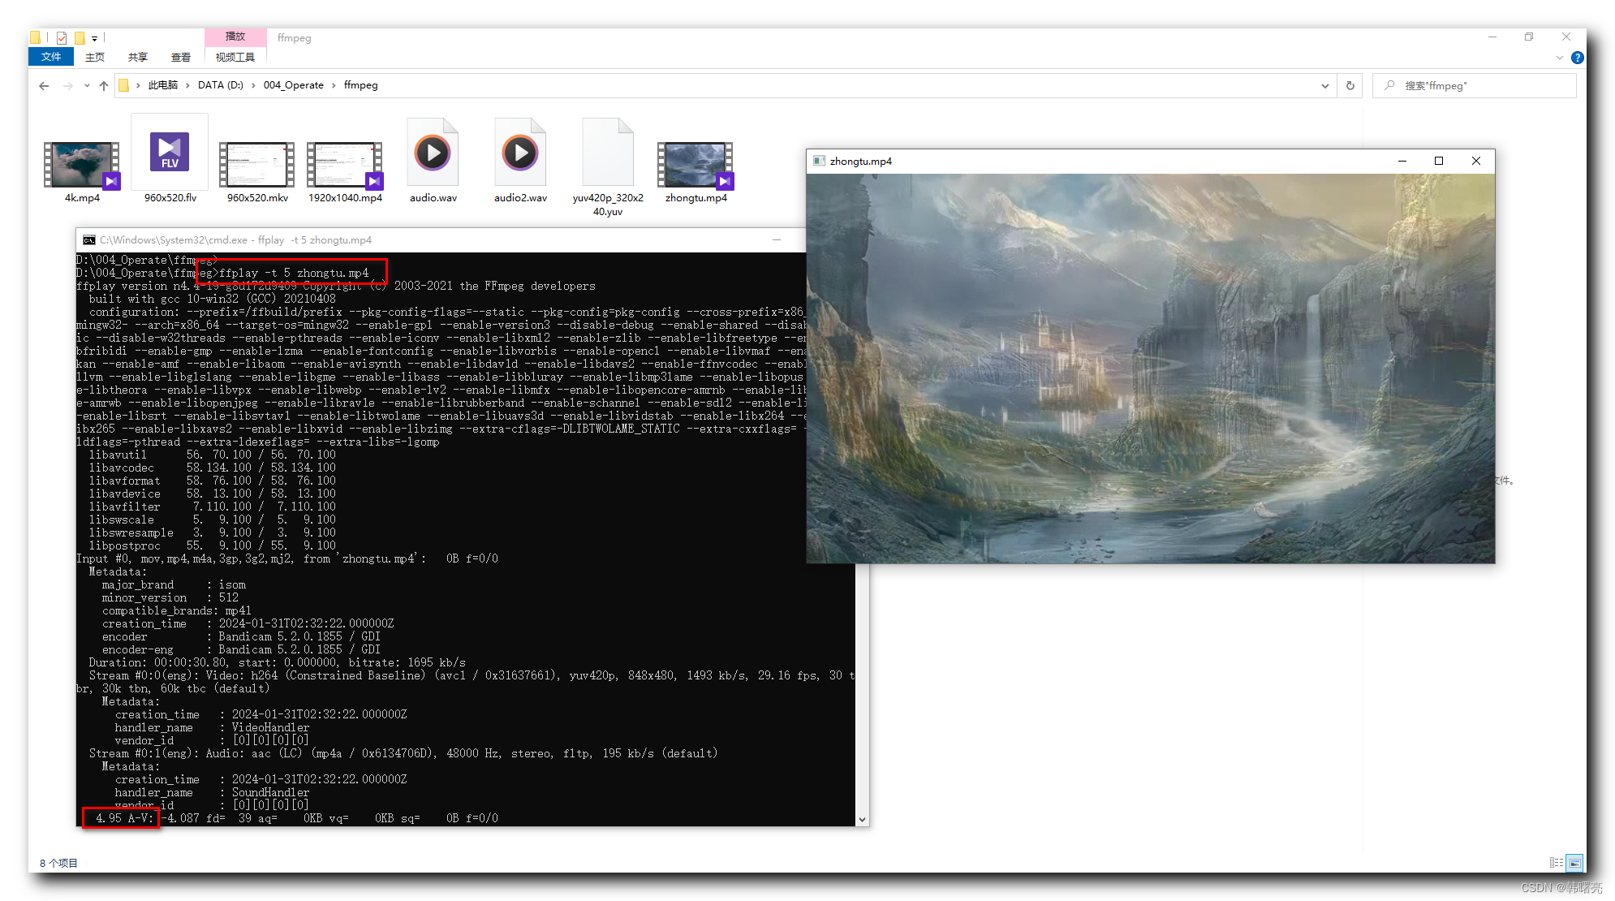1615x901 pixels.
Task: Switch to the 视频工具 ribbon tab
Action: (235, 57)
